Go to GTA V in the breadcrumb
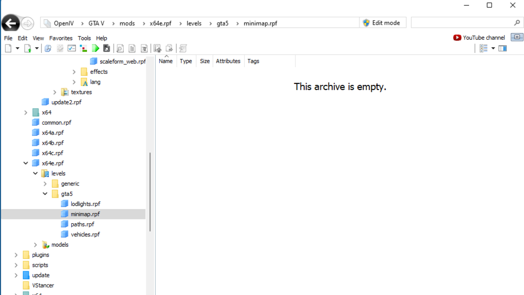The height and width of the screenshot is (295, 524). click(x=96, y=24)
